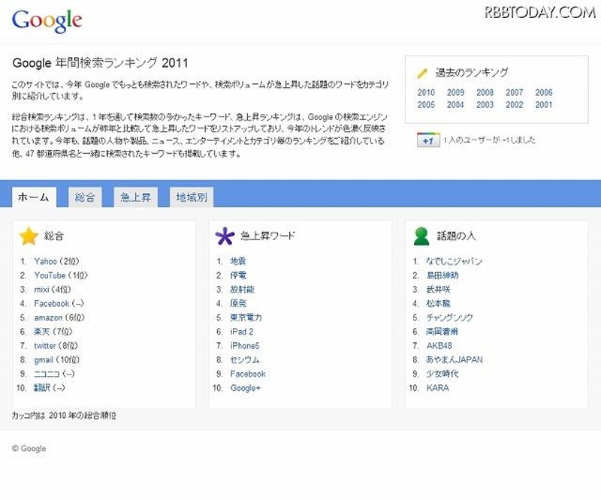Click the Google logo
Image resolution: width=601 pixels, height=499 pixels.
47,20
